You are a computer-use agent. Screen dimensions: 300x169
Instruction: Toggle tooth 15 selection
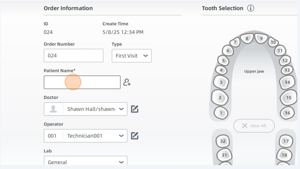tap(289, 98)
